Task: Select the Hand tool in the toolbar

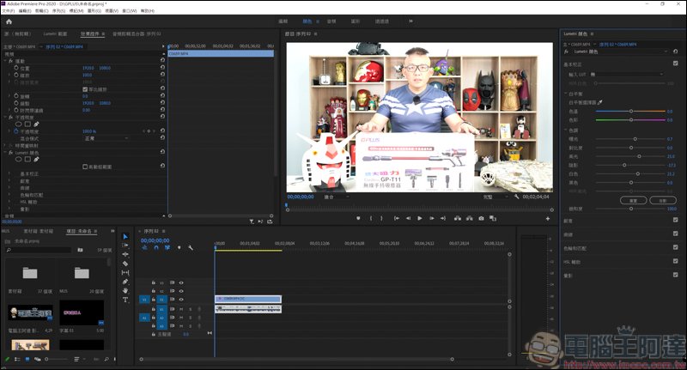Action: [x=125, y=290]
